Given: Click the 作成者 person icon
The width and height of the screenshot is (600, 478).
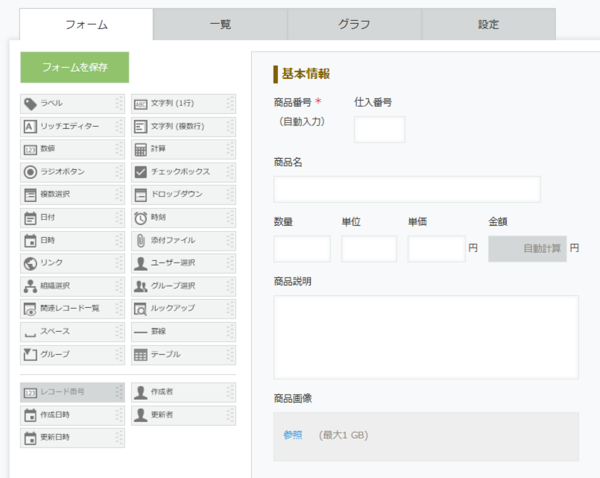Looking at the screenshot, I should (140, 393).
